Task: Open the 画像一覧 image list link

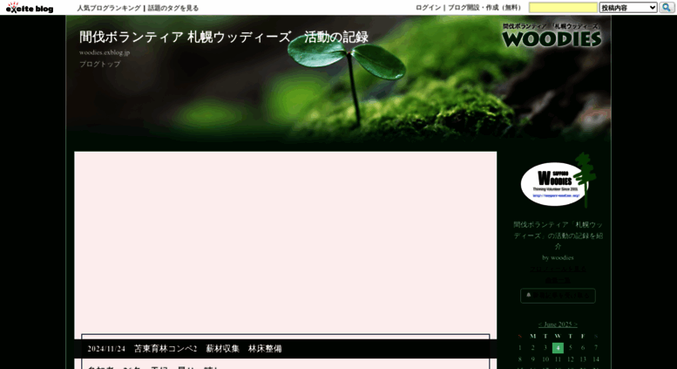Action: pos(558,280)
